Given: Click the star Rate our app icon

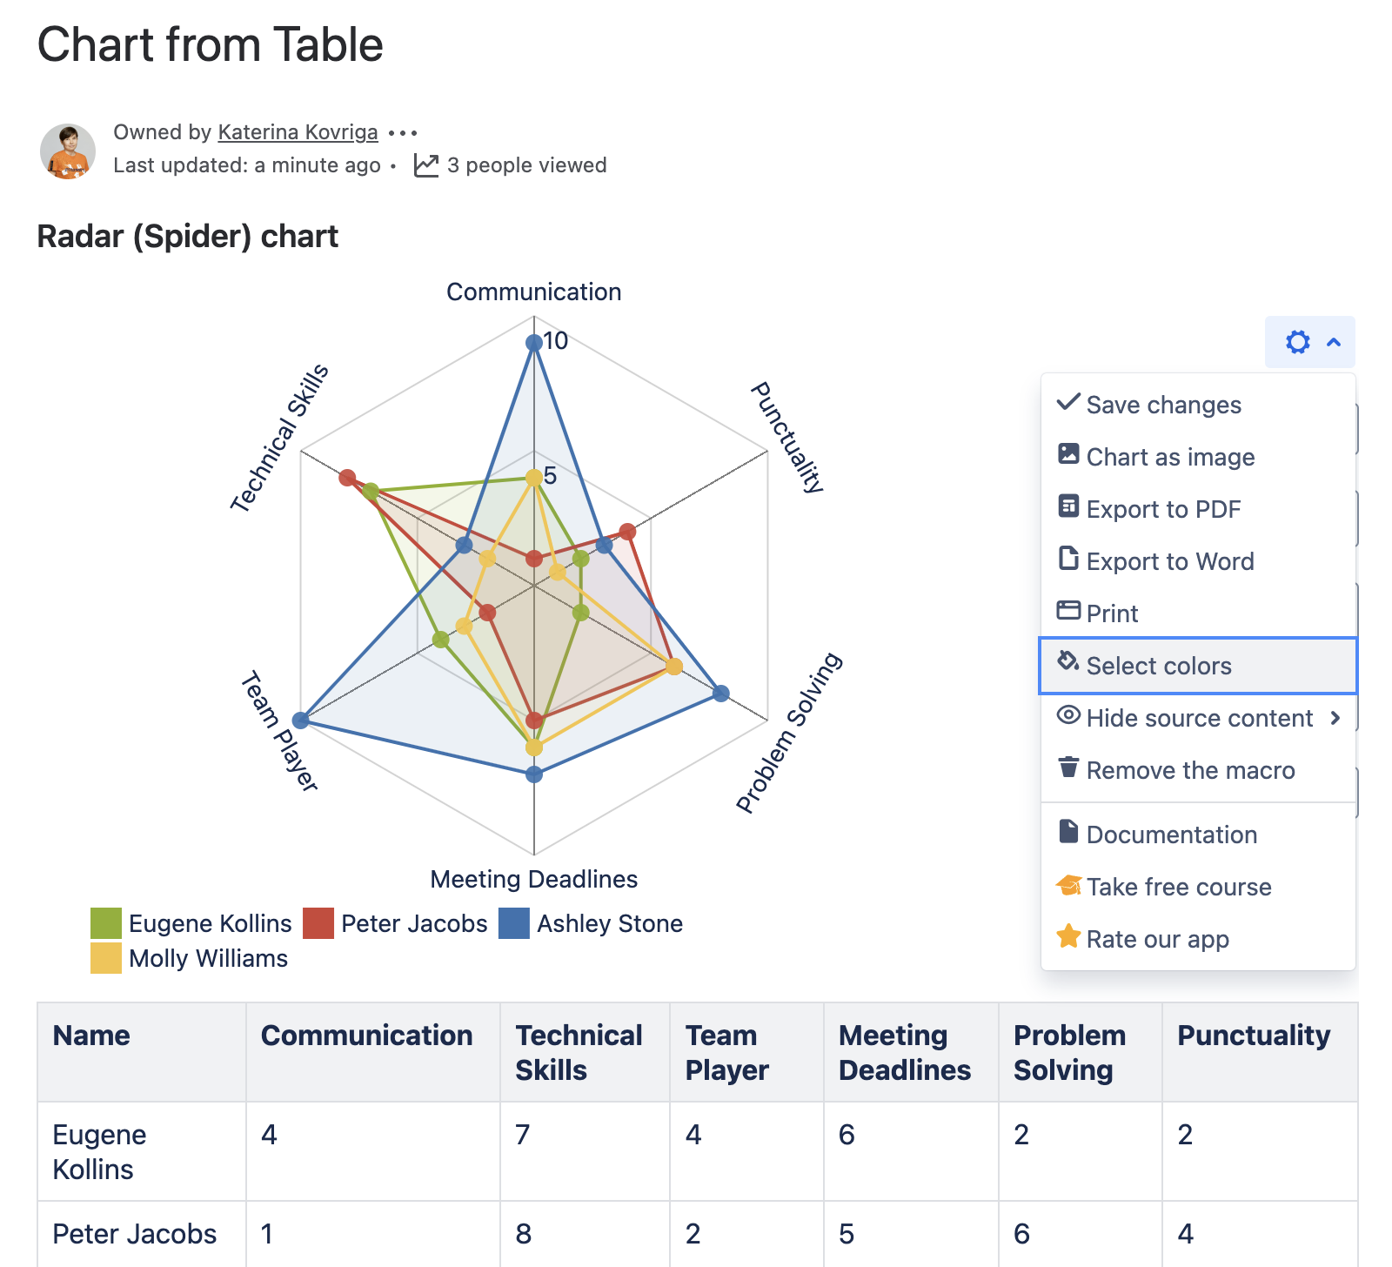Looking at the screenshot, I should (1068, 937).
